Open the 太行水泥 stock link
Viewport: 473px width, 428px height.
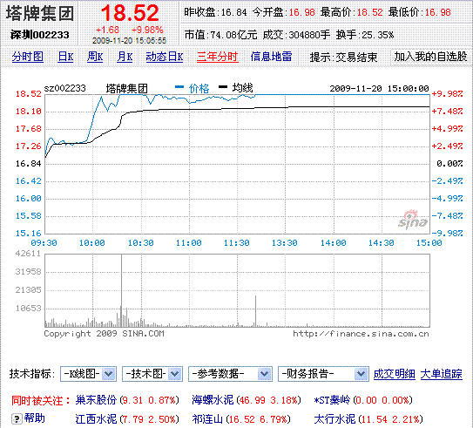coord(334,419)
